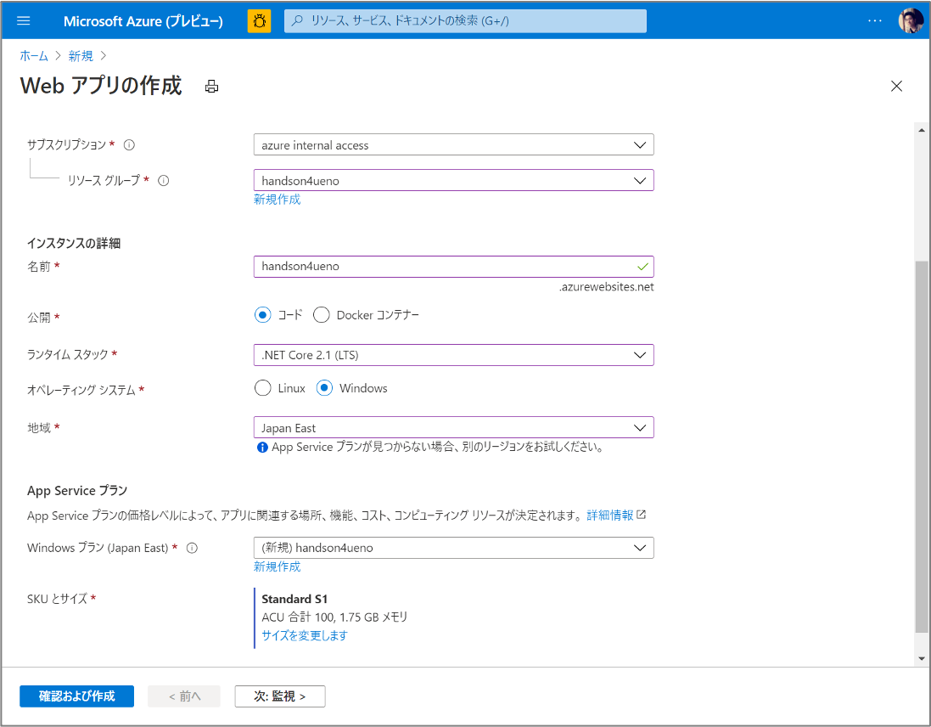931x727 pixels.
Task: Click the vertical scrollbar thumb
Action: (x=921, y=447)
